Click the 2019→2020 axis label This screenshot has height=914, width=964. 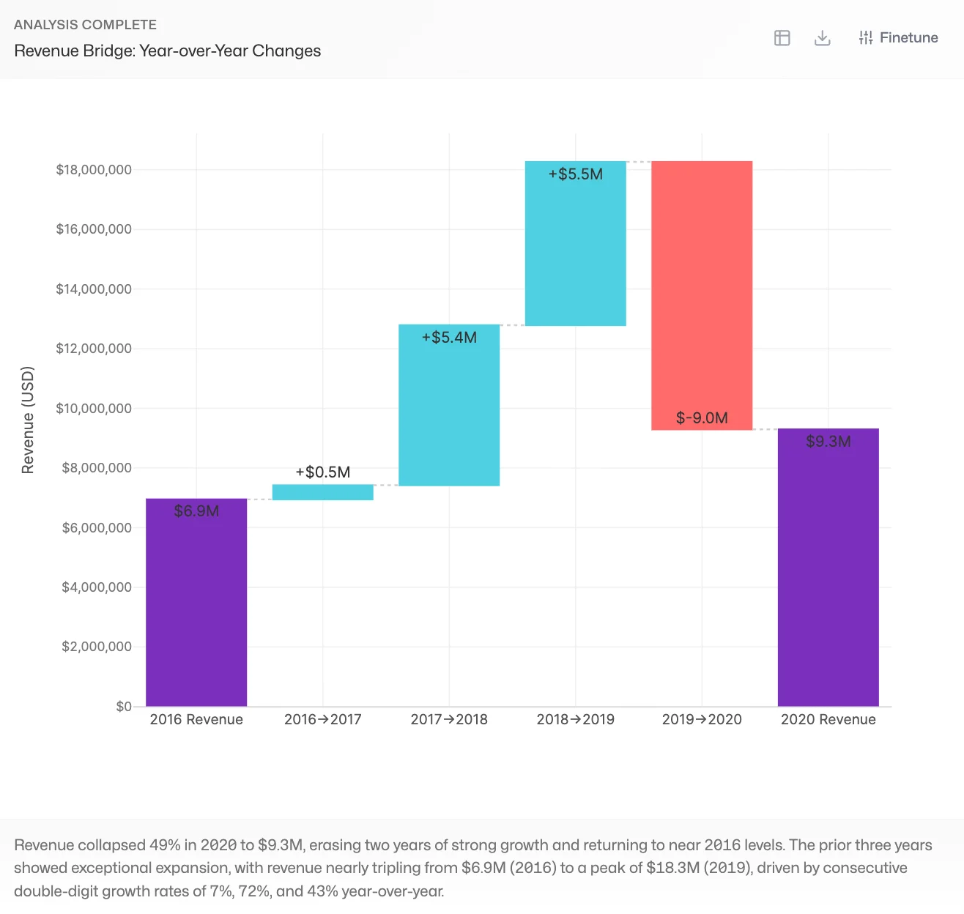point(701,719)
